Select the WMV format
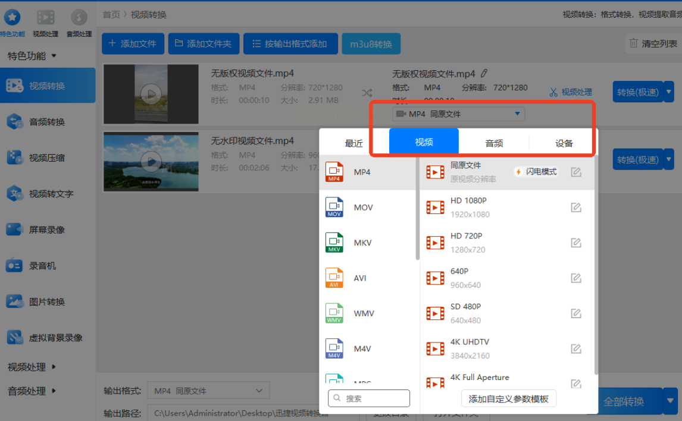 (368, 313)
